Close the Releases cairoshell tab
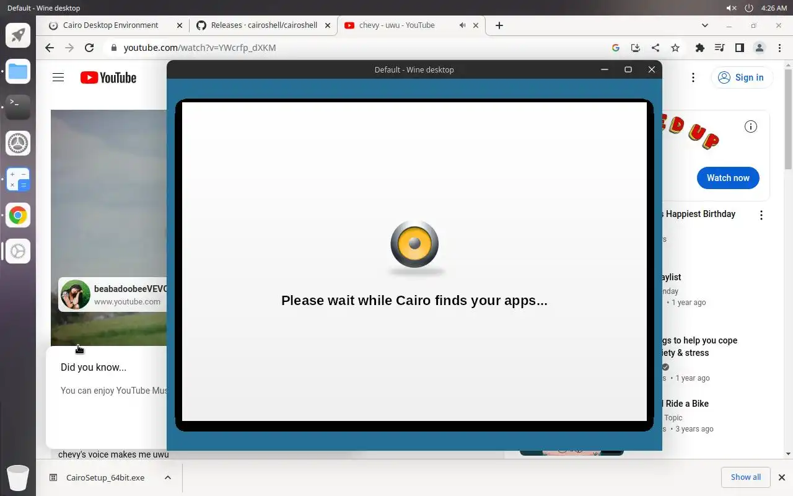The image size is (793, 496). 328,25
